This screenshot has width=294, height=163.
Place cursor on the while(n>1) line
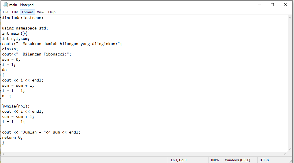pos(16,106)
